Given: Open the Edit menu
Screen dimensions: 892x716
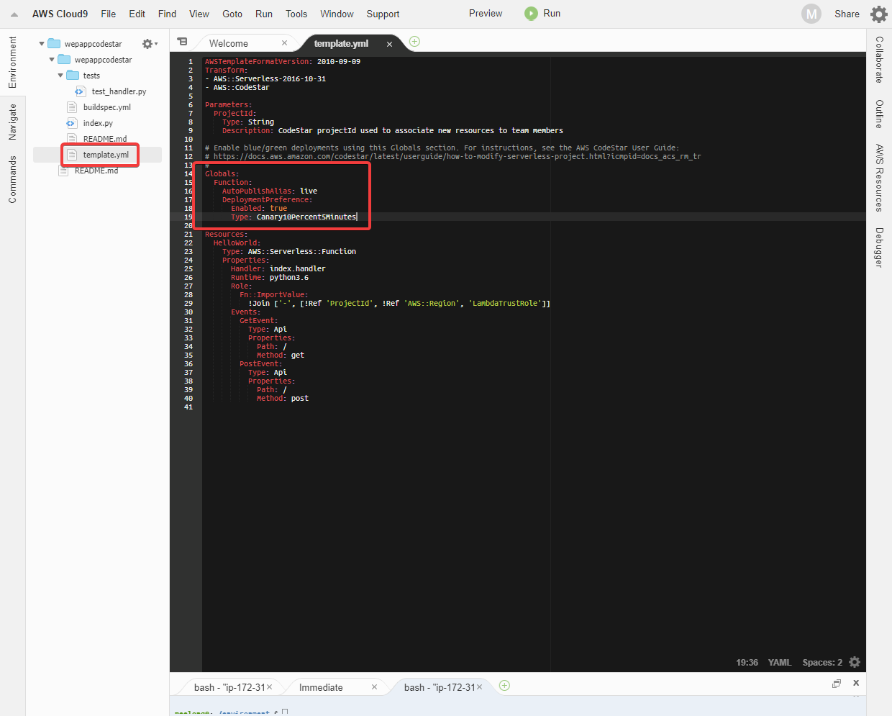Looking at the screenshot, I should 137,14.
